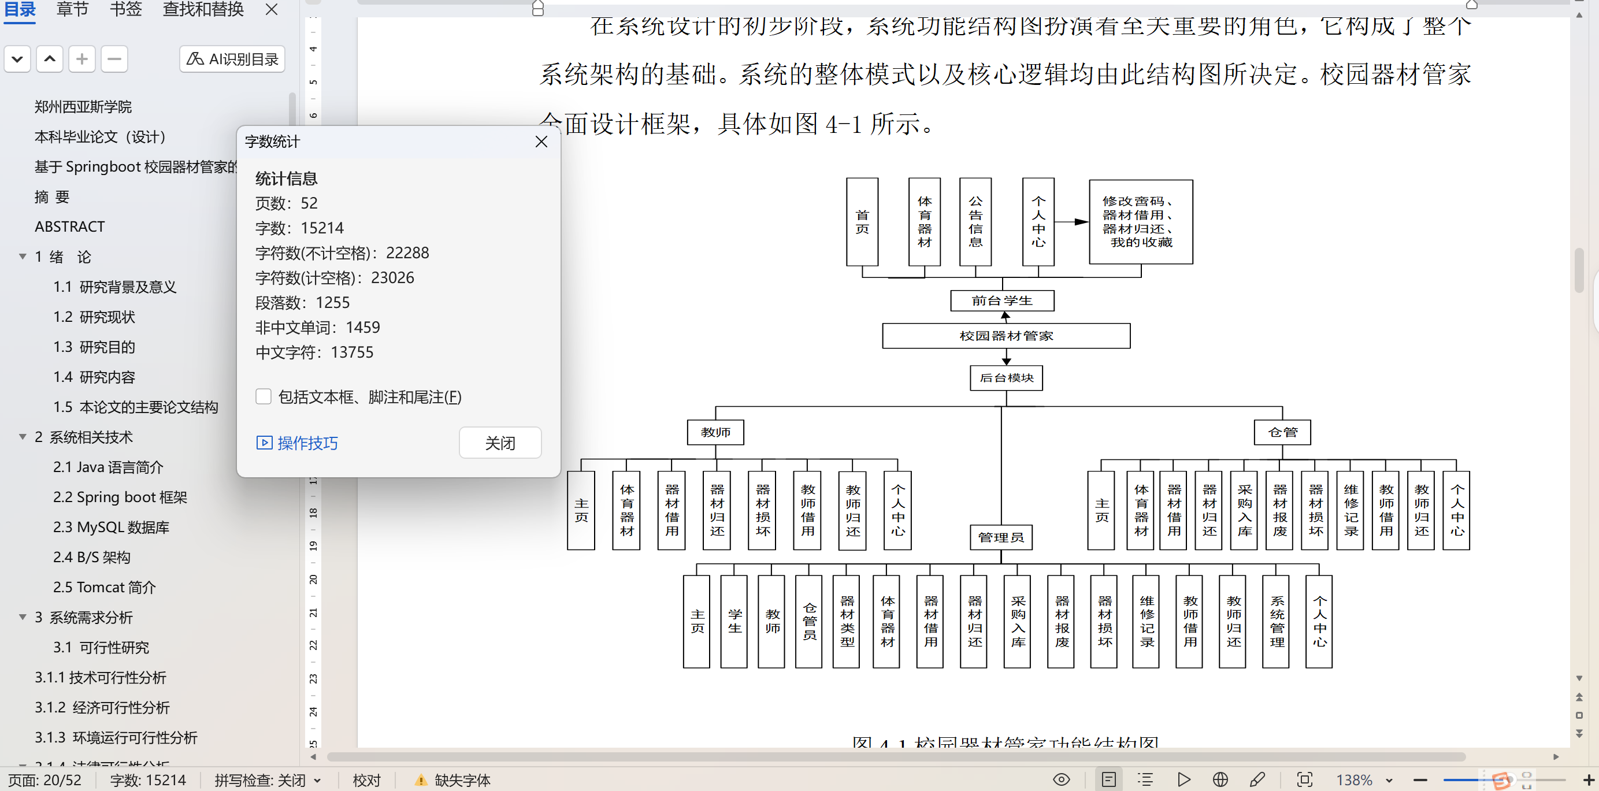Switch to outline view icon in status bar
Viewport: 1599px width, 791px height.
point(1145,780)
